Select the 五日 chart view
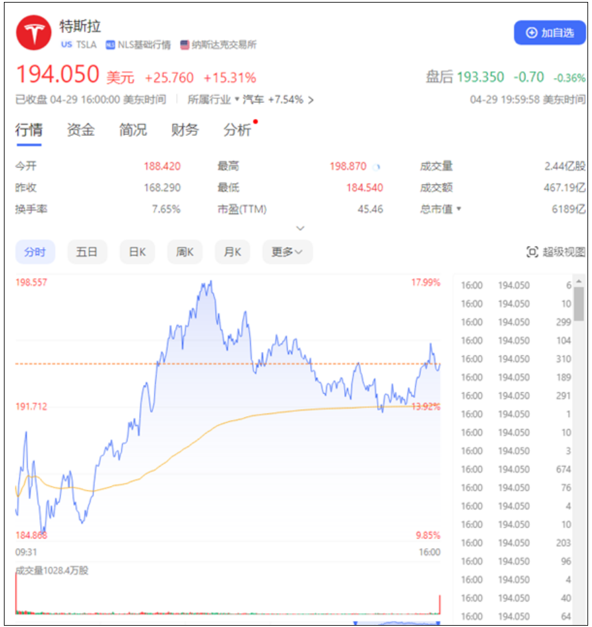Image resolution: width=592 pixels, height=627 pixels. click(x=87, y=252)
